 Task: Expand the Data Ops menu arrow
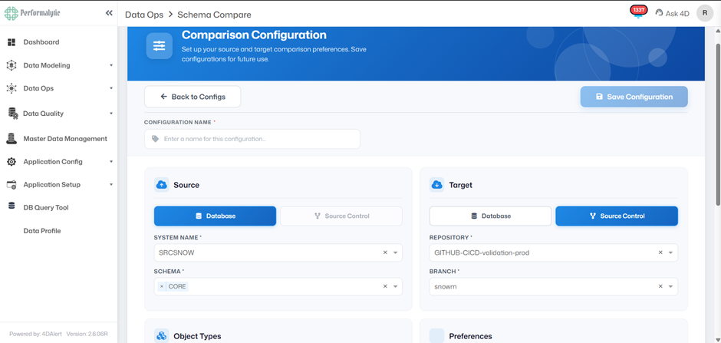pos(110,88)
